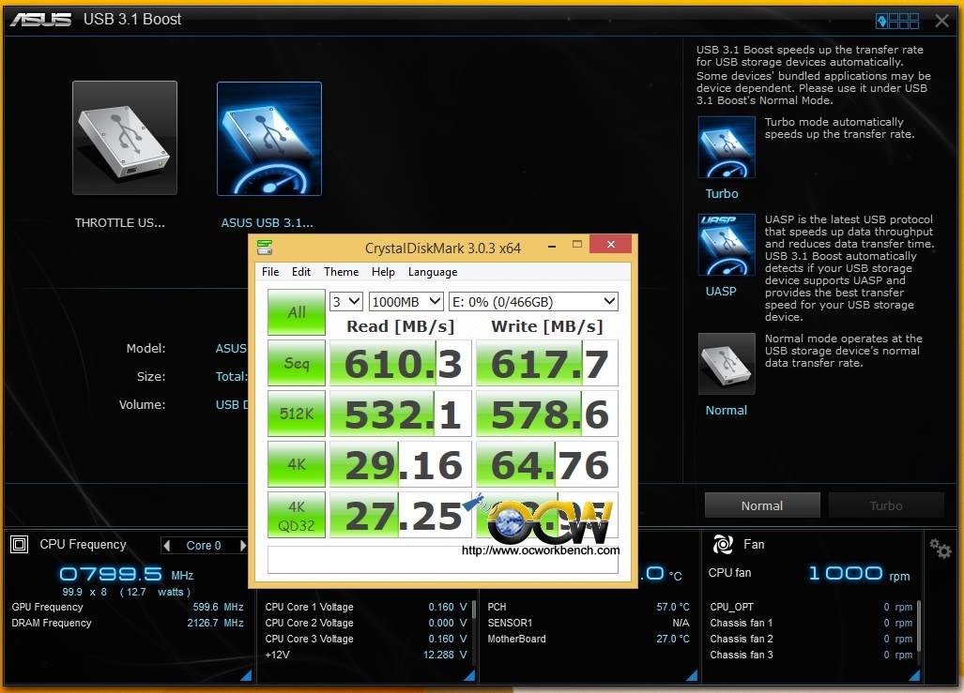Click the PCH temperature row
The height and width of the screenshot is (693, 964).
[x=589, y=607]
